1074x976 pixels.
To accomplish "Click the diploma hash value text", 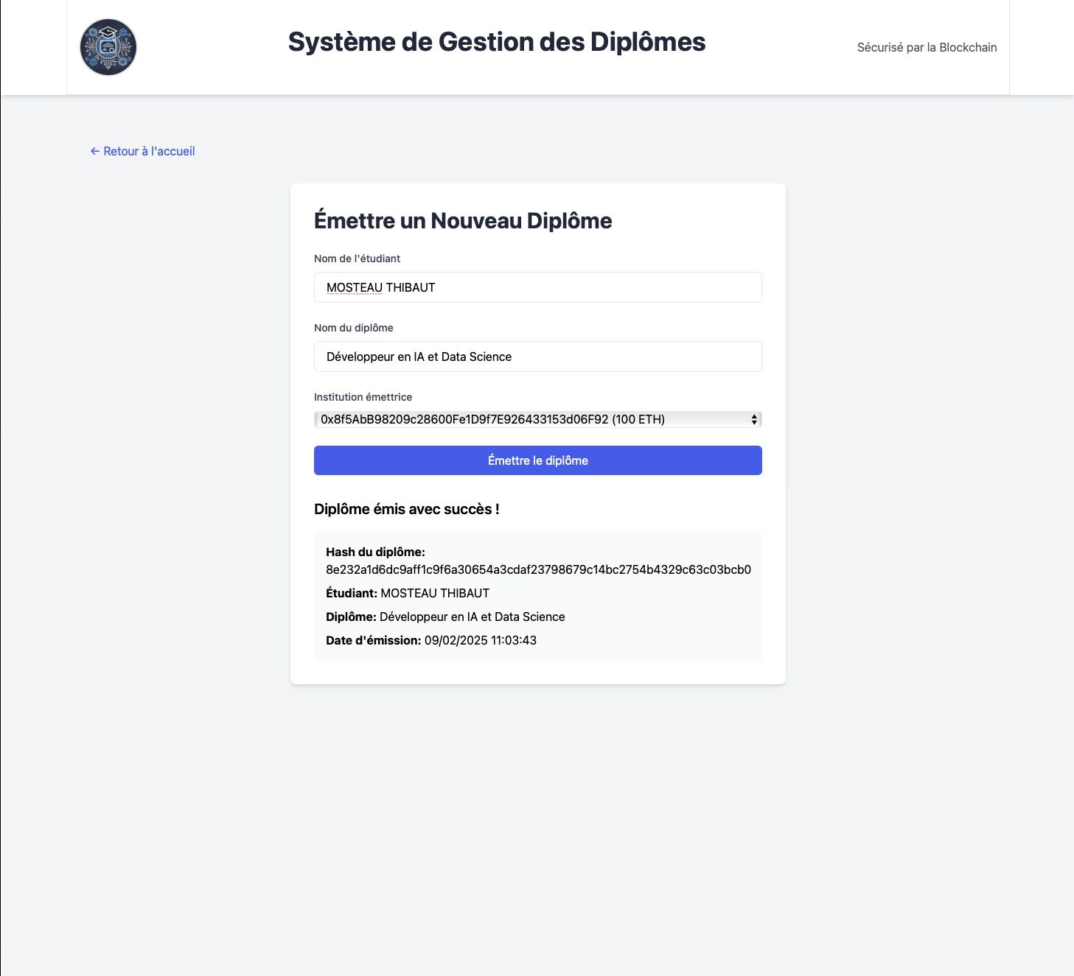I will point(538,569).
